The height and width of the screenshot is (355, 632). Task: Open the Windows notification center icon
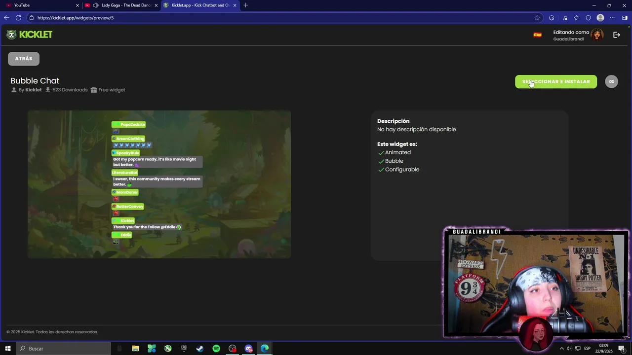tap(622, 349)
